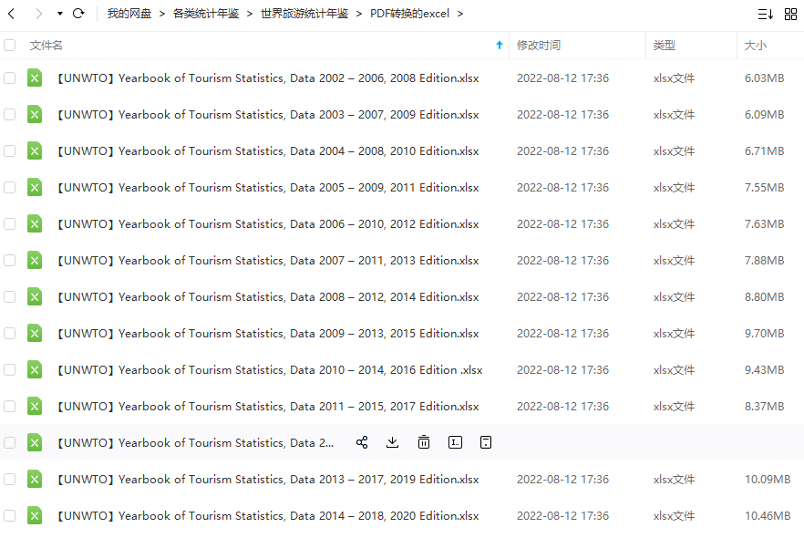Check the box for 2011 Edition file
This screenshot has width=804, height=538.
10,187
